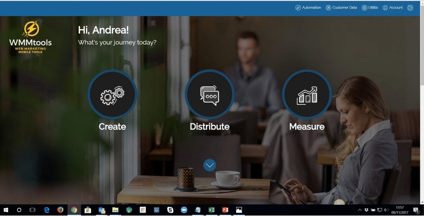Show hidden tray icons chevron
This screenshot has width=424, height=216.
click(x=360, y=210)
